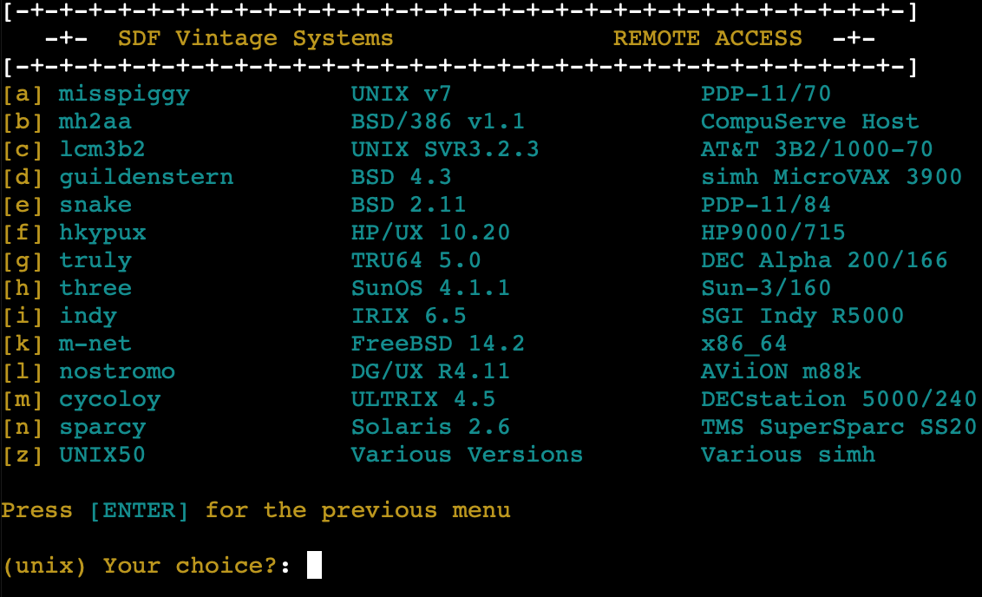The width and height of the screenshot is (982, 597).
Task: Click the DECstation 5000/240 hardware label
Action: [838, 399]
